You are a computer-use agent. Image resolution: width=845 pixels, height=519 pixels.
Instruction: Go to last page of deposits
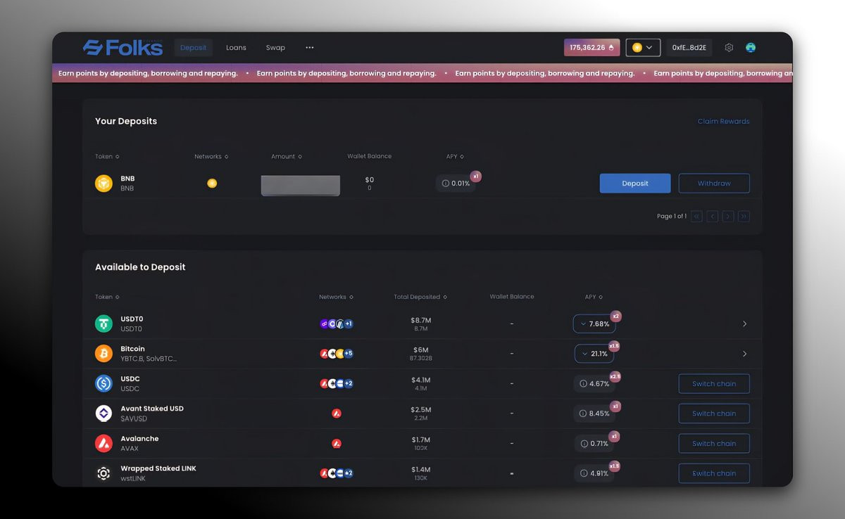744,217
